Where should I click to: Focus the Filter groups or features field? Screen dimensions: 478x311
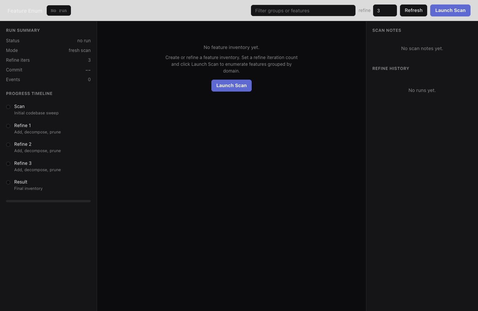(303, 10)
